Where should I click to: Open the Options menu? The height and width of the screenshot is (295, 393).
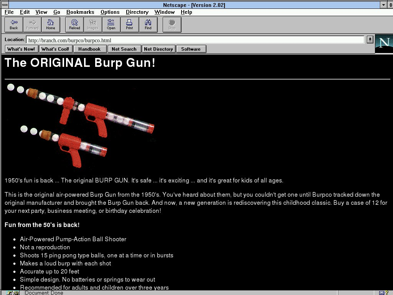110,12
